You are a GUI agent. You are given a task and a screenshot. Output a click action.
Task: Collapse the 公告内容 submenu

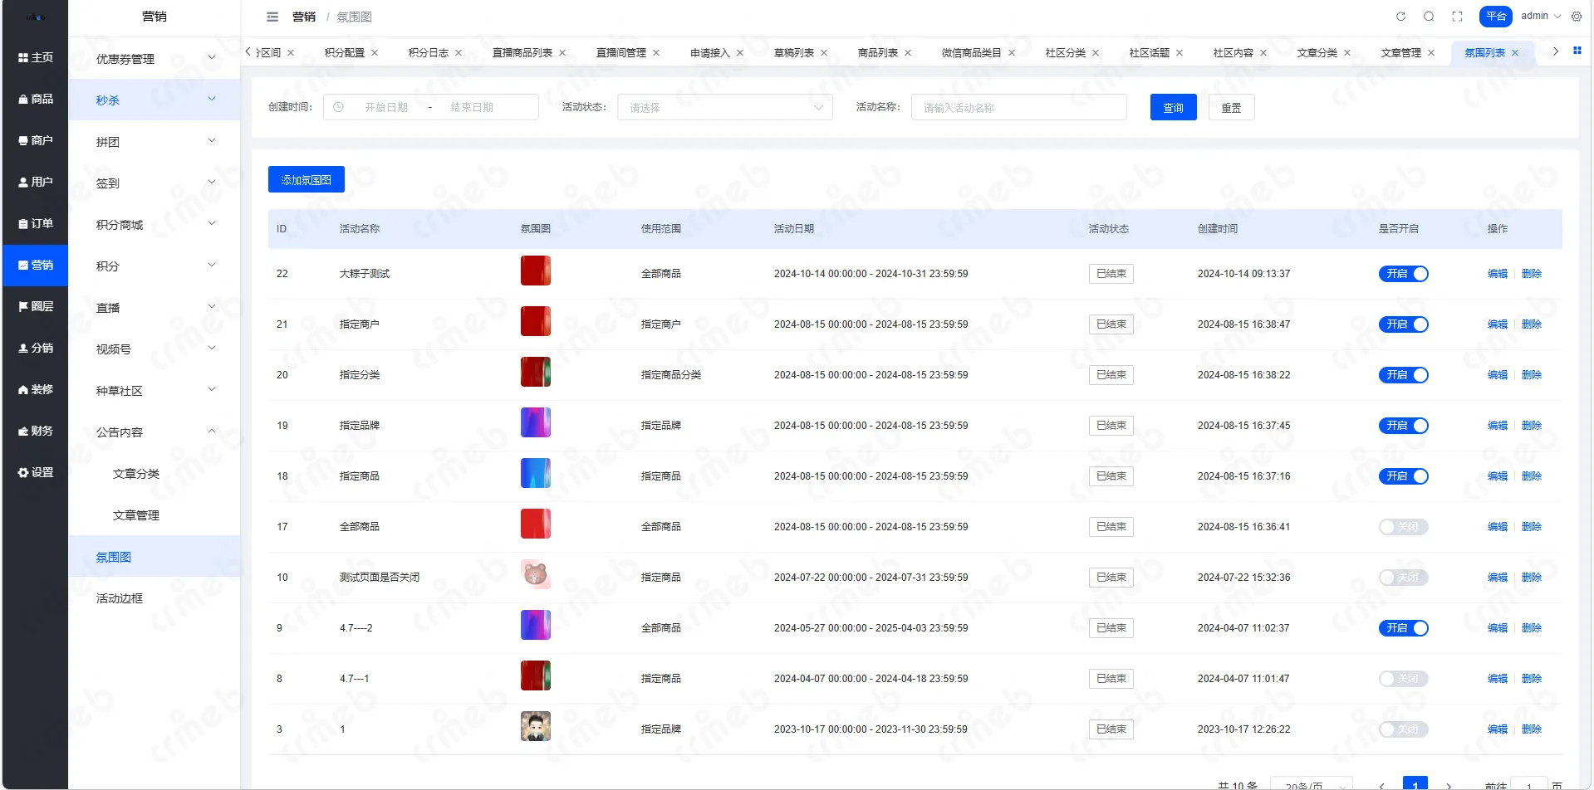coord(154,432)
